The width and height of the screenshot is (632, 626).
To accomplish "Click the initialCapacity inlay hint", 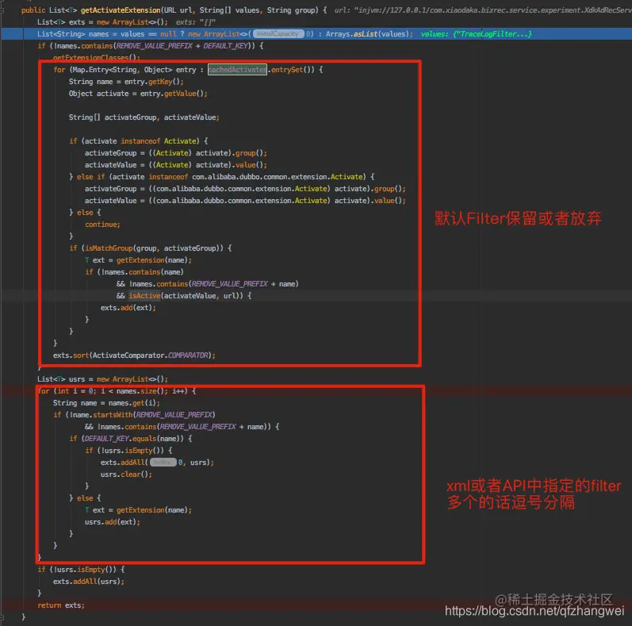I will (278, 34).
